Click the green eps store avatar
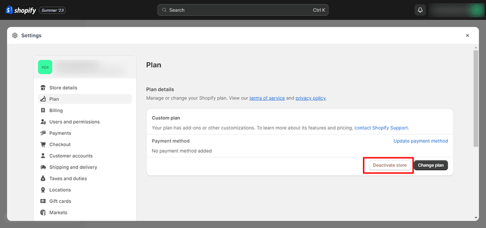 (x=45, y=67)
